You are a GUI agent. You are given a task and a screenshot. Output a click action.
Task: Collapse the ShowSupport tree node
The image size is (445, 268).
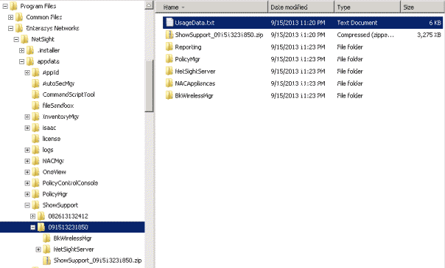27,205
